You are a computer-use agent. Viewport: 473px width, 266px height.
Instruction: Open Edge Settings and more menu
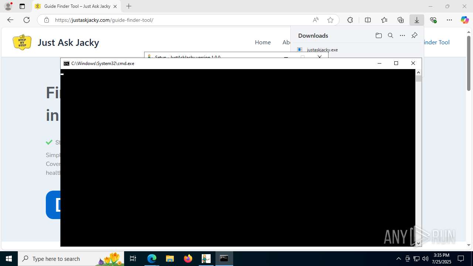[449, 20]
